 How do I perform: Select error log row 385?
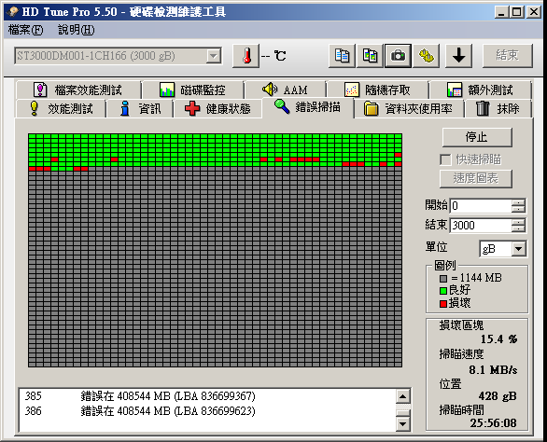pos(207,396)
